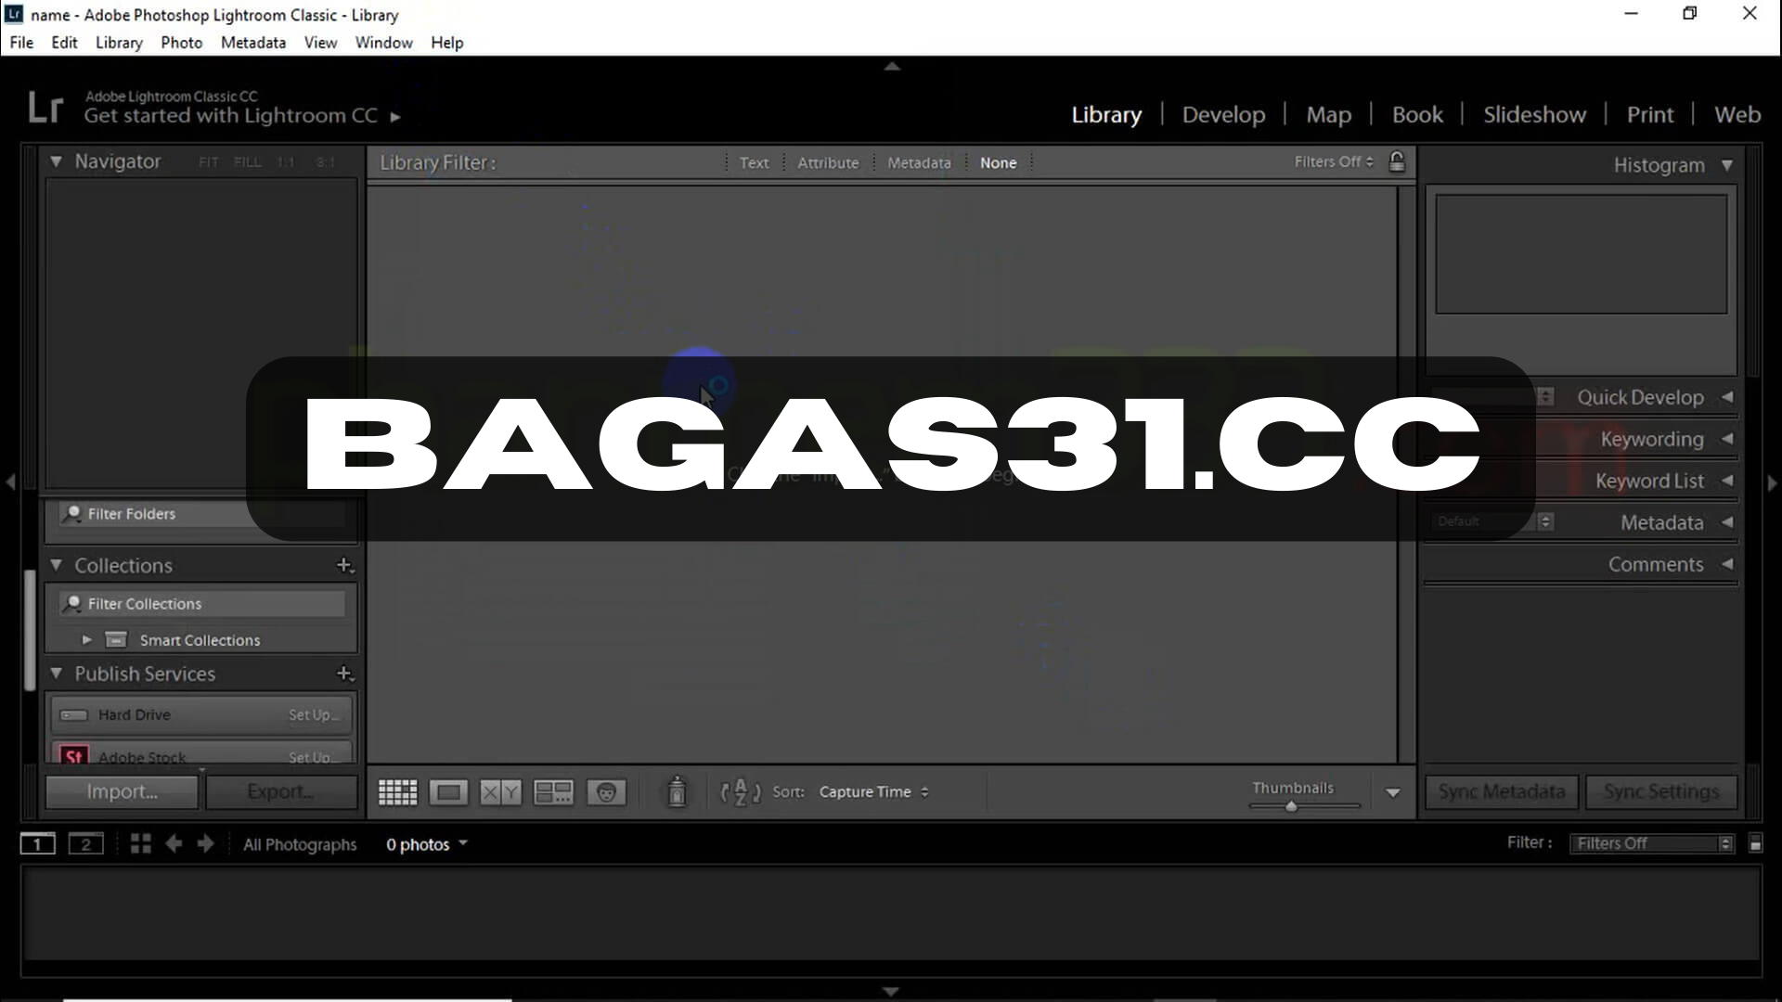This screenshot has height=1002, width=1782.
Task: Expand the Keywording panel
Action: tap(1727, 439)
